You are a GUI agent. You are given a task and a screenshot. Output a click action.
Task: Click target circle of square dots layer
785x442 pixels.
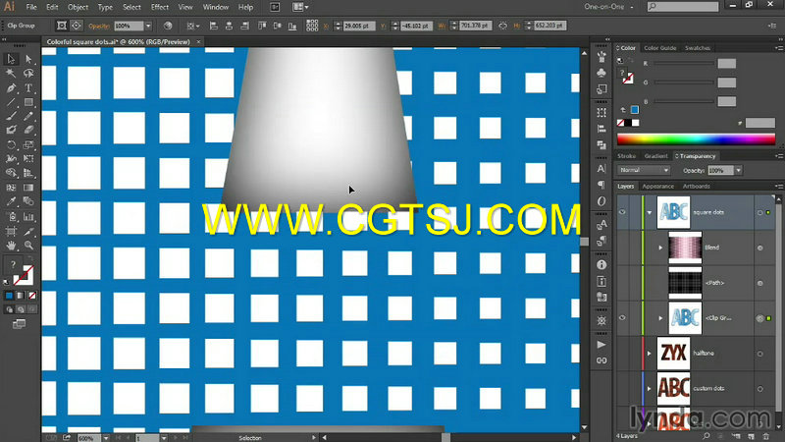[759, 212]
